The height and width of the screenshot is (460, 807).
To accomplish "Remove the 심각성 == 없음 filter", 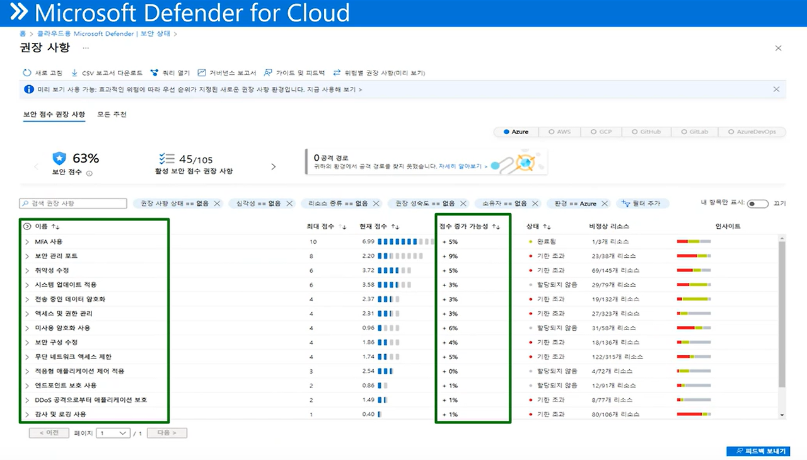I will click(289, 204).
